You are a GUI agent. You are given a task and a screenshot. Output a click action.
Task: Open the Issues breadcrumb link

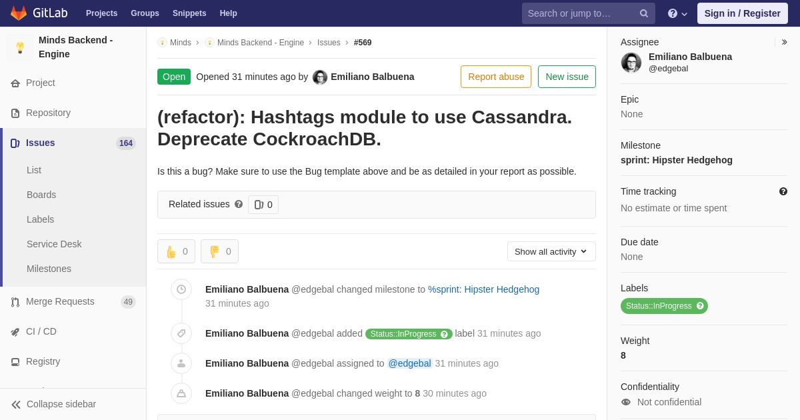(329, 43)
